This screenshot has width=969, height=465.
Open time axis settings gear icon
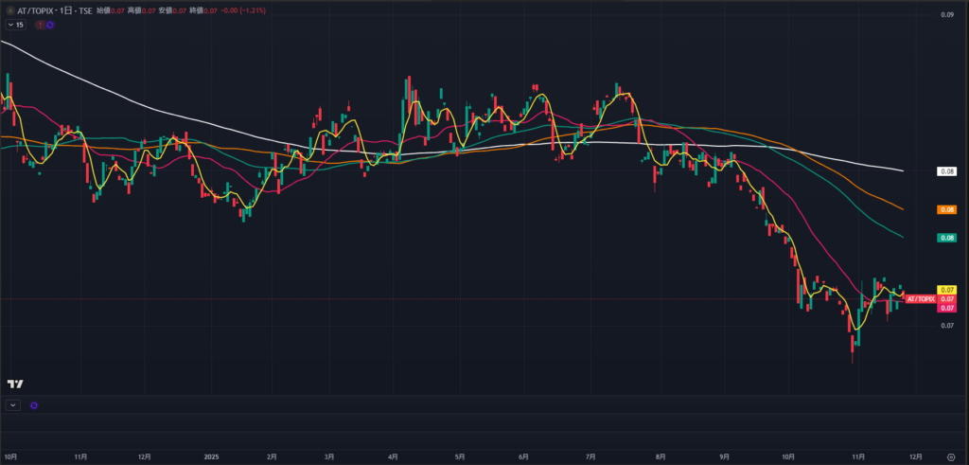[949, 456]
